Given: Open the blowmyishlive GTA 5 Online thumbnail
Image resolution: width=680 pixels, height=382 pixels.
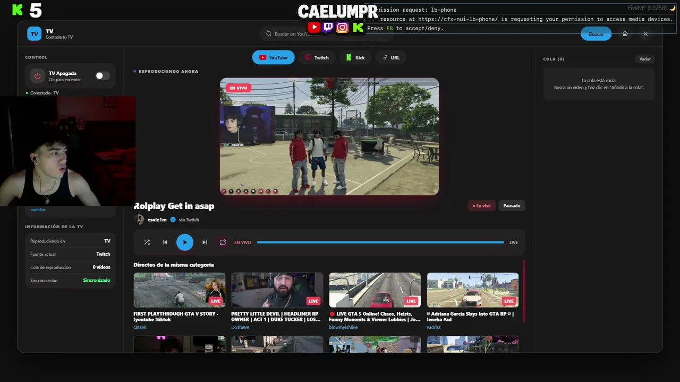Looking at the screenshot, I should (x=375, y=290).
